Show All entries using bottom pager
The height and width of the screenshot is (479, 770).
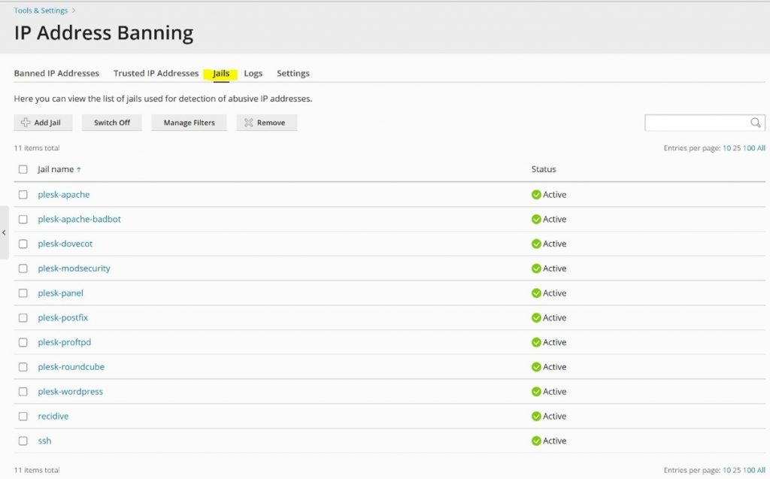click(x=761, y=470)
